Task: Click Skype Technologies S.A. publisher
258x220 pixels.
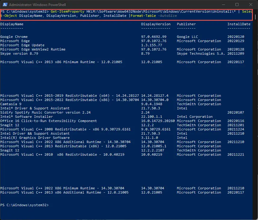Action: point(201,53)
